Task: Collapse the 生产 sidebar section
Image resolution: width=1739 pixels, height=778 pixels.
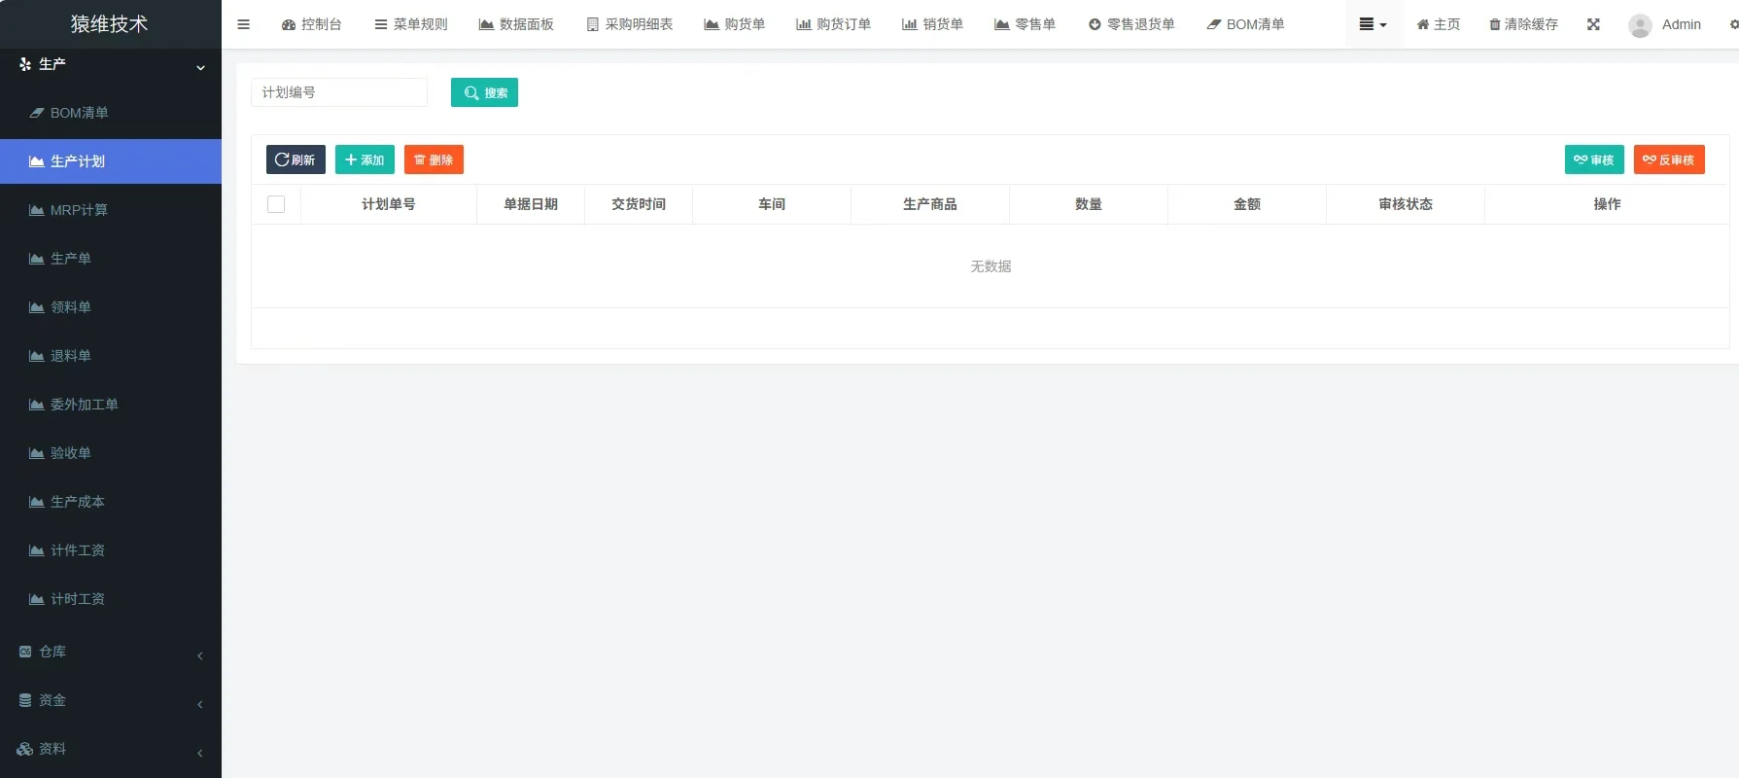Action: [200, 67]
